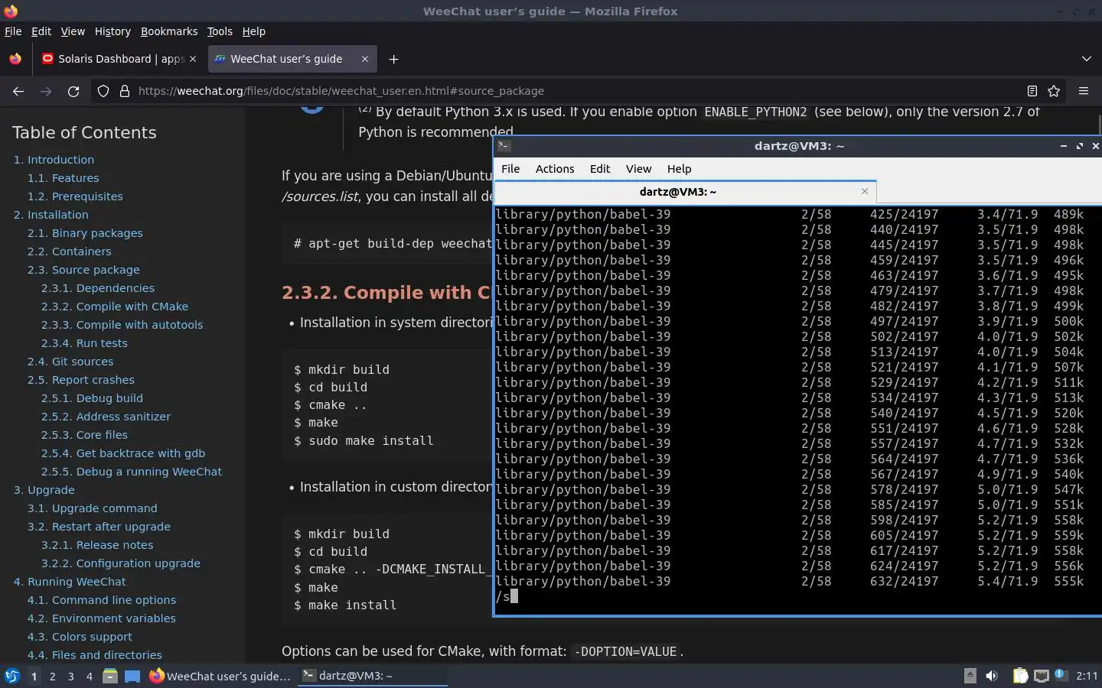Click the show desktop icon in panel
This screenshot has height=688, width=1102.
coord(132,676)
